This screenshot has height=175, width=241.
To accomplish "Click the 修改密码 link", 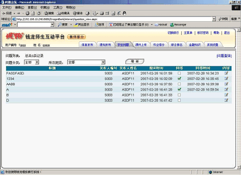I will click(203, 32).
